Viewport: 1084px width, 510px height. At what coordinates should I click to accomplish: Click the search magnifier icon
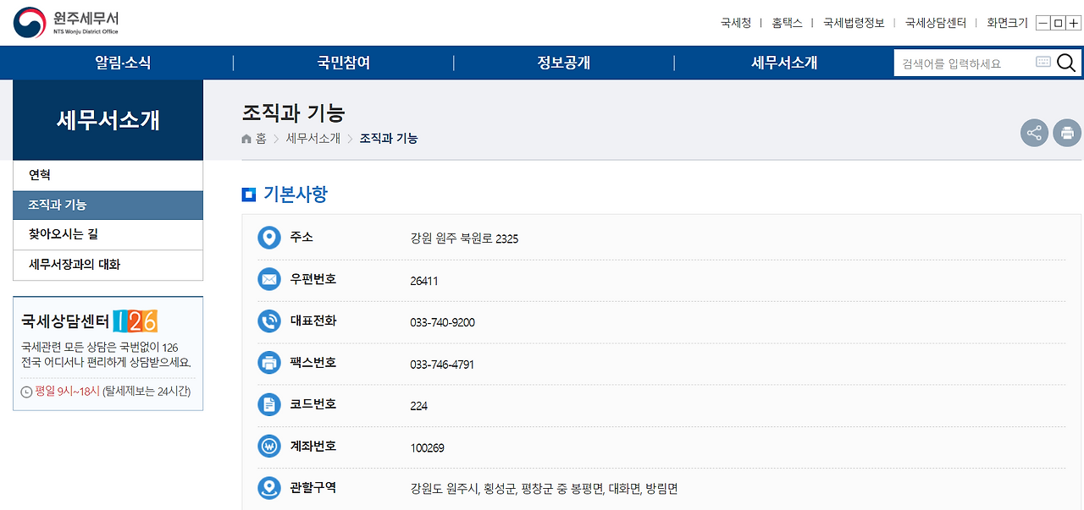(x=1065, y=62)
